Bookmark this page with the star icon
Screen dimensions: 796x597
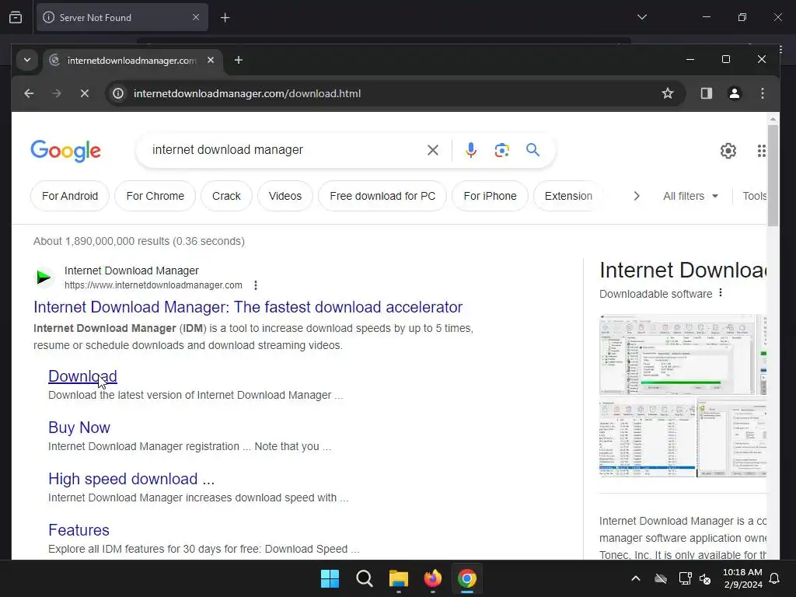point(668,93)
